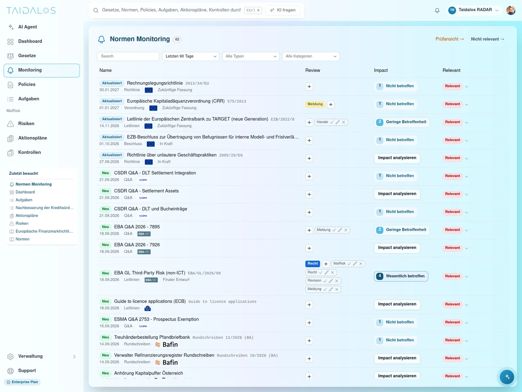Open the Alle Typen filter dropdown
The height and width of the screenshot is (392, 522).
[x=251, y=56]
